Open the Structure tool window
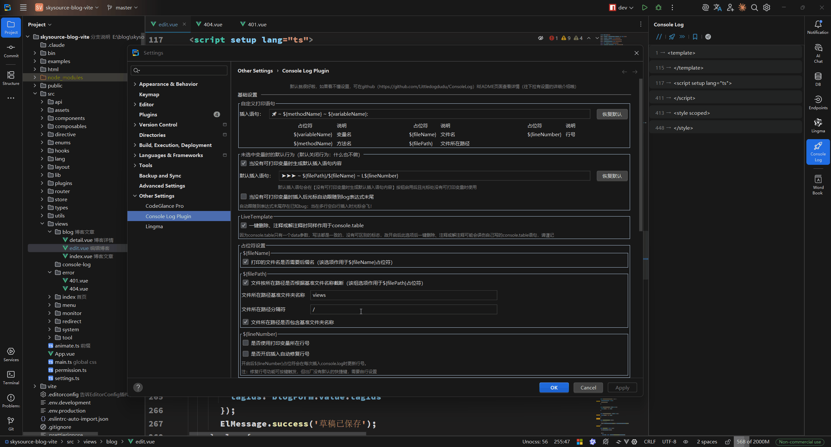Screen dimensions: 831x447 click(x=11, y=78)
